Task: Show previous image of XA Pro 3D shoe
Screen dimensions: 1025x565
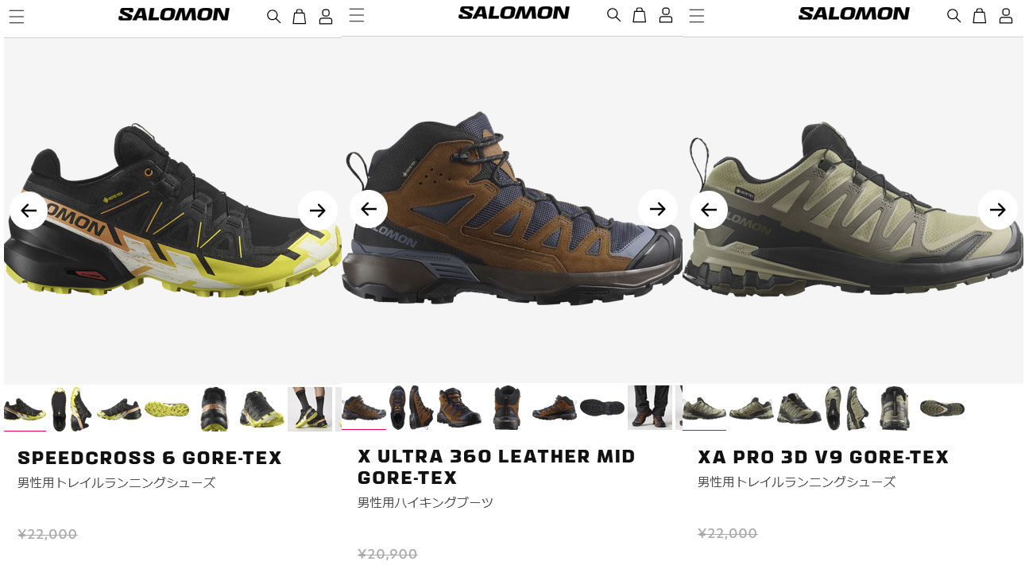Action: (x=709, y=210)
